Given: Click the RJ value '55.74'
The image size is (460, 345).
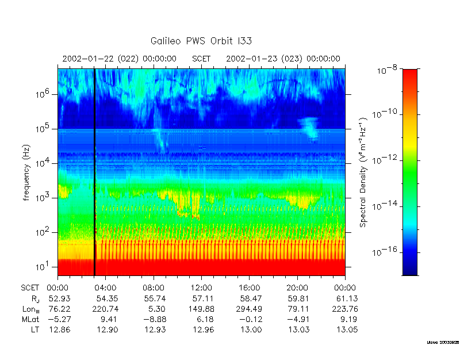Looking at the screenshot, I should point(155,298).
